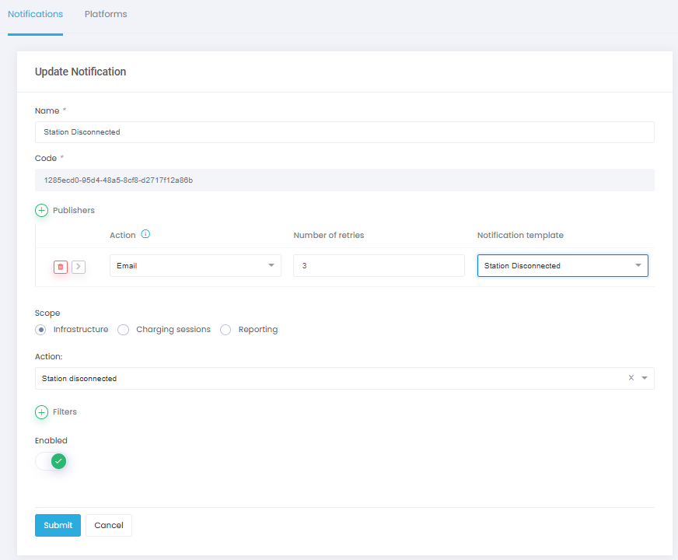
Task: Click the green plus icon beside Filters
Action: coord(42,412)
